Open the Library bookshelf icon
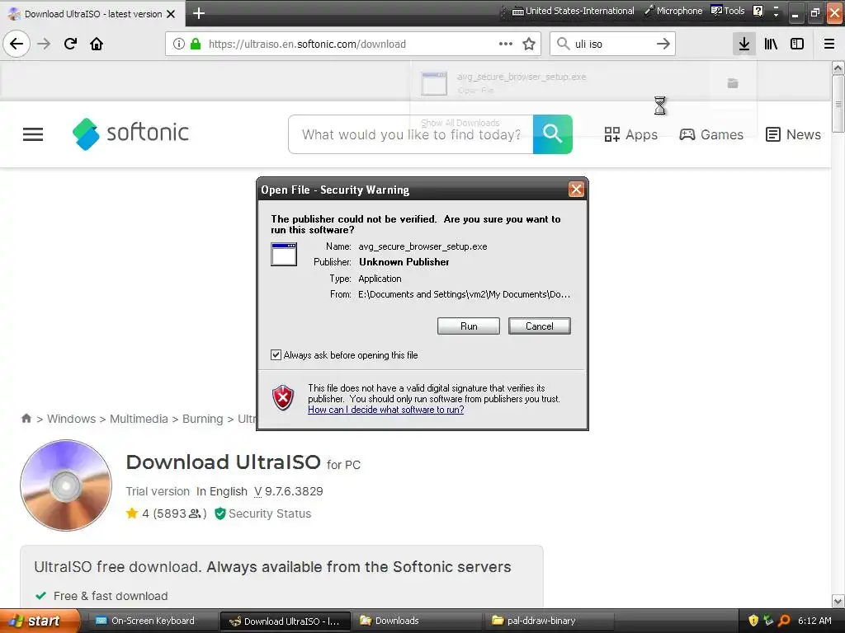845x633 pixels. tap(771, 45)
